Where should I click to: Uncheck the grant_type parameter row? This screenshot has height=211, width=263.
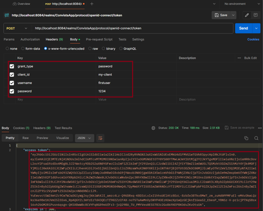(x=12, y=67)
